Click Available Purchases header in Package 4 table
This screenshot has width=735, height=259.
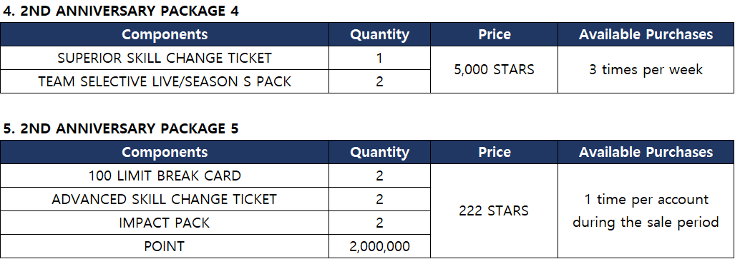click(646, 34)
